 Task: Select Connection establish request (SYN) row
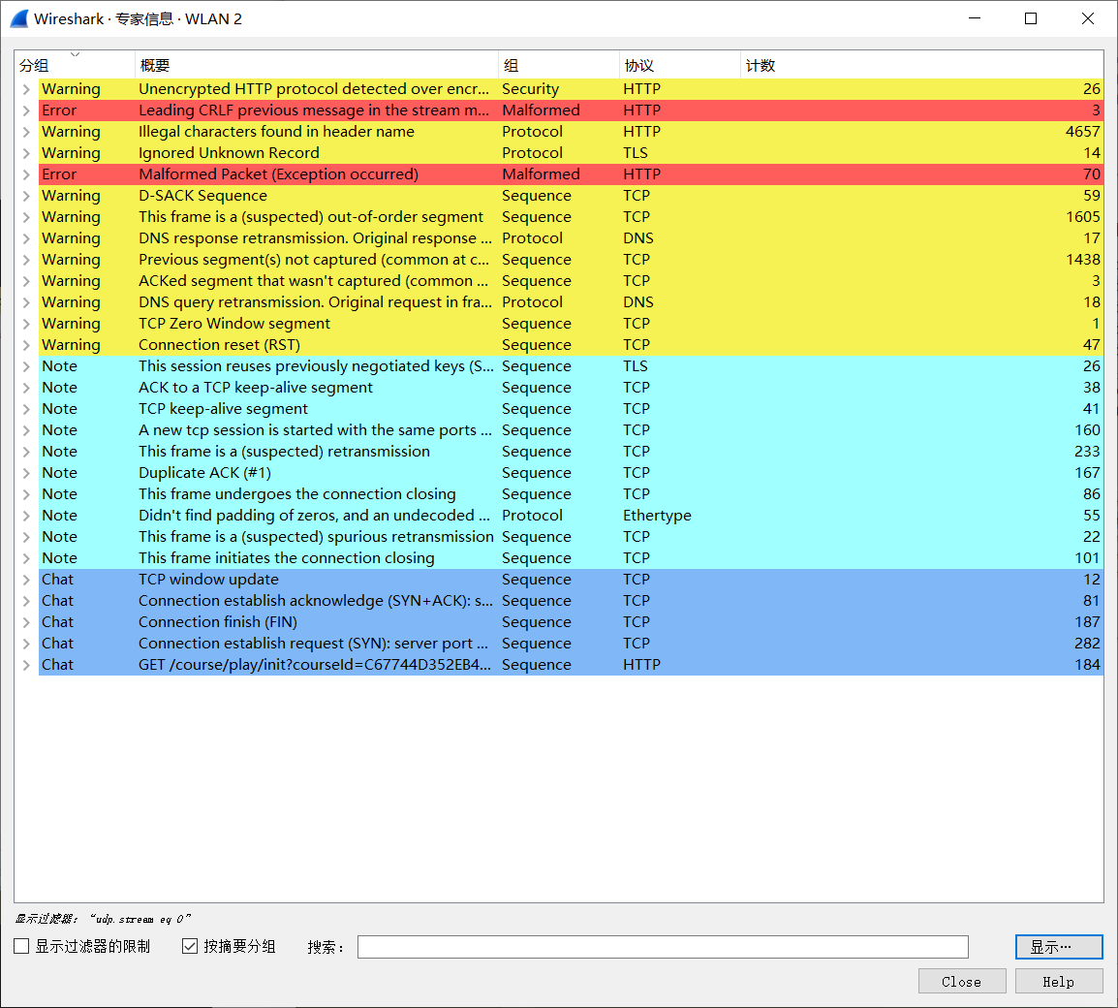pyautogui.click(x=571, y=644)
